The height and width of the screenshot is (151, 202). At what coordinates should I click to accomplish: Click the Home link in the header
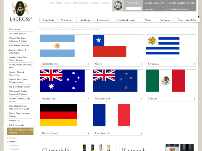pos(51,3)
